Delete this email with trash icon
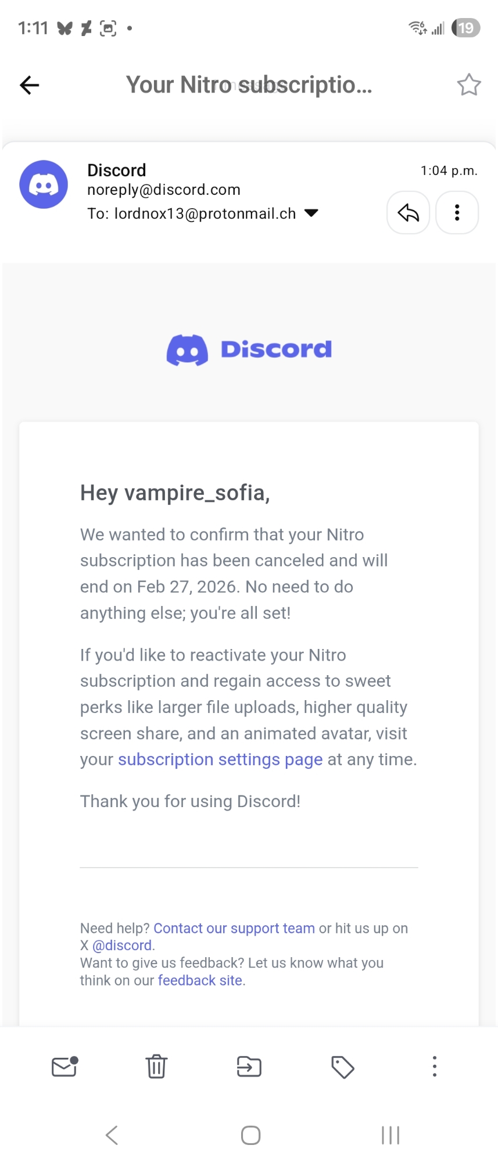The height and width of the screenshot is (1163, 498). click(x=156, y=1066)
